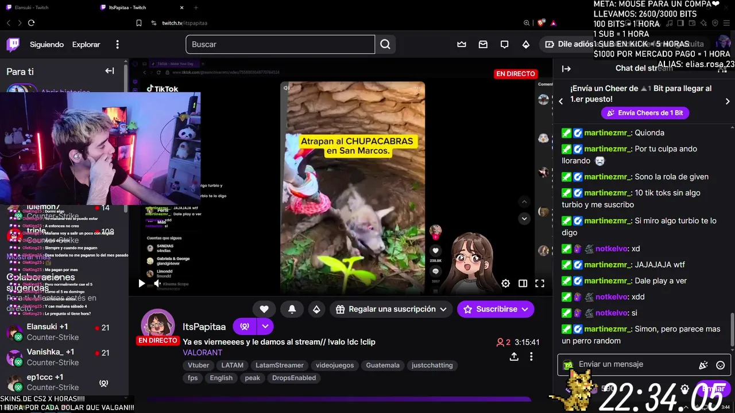Open a new browser tab
The image size is (735, 413).
click(x=196, y=7)
